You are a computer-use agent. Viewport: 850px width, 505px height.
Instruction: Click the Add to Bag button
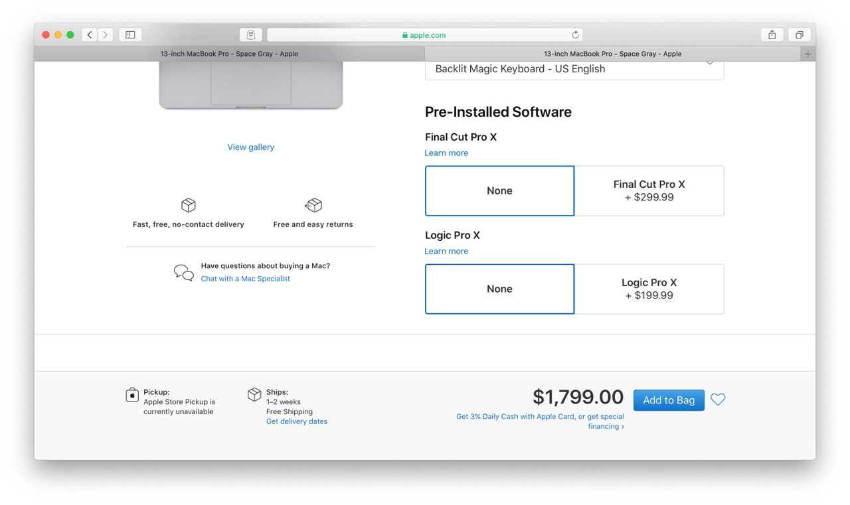pos(669,400)
